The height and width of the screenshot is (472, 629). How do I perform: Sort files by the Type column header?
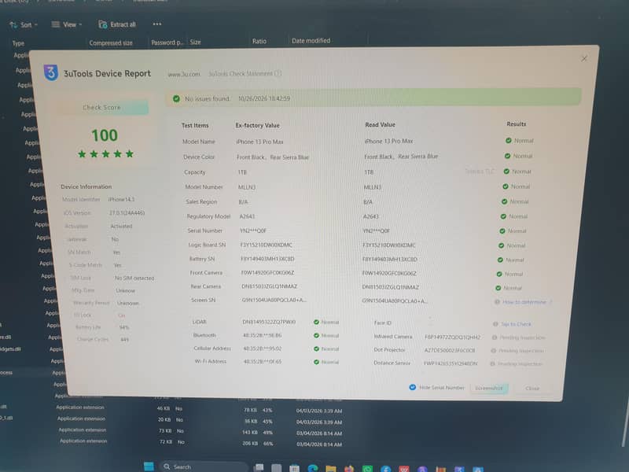coord(18,43)
